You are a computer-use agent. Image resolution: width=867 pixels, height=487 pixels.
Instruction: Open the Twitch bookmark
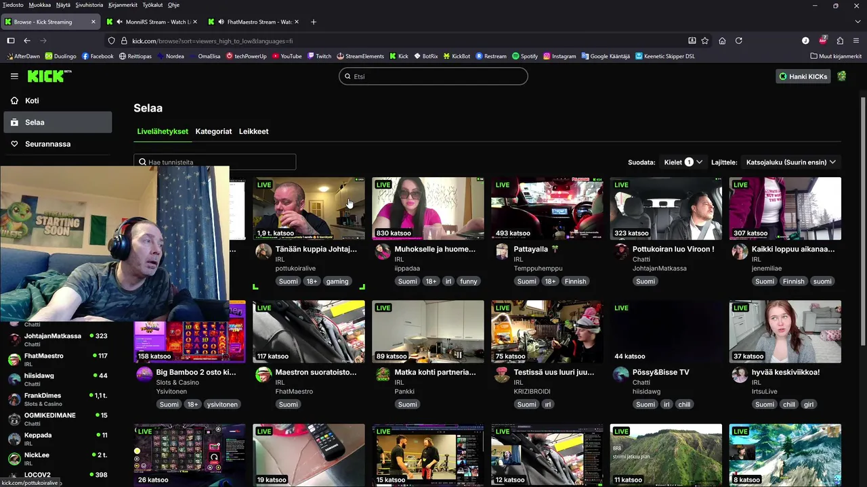(x=318, y=56)
